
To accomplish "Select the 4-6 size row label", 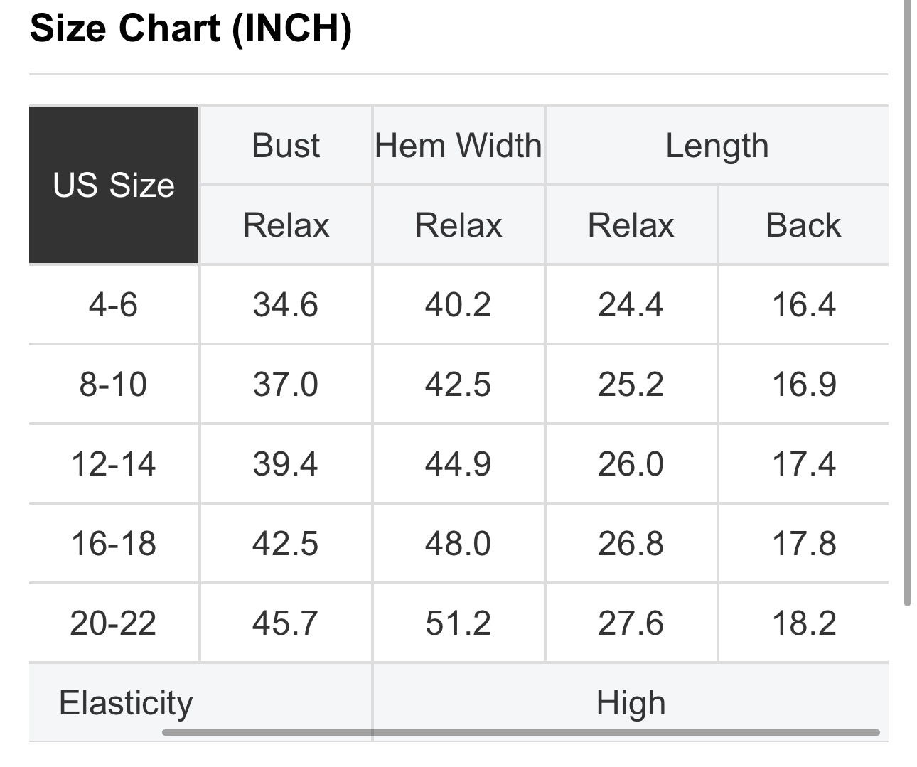I will point(114,305).
